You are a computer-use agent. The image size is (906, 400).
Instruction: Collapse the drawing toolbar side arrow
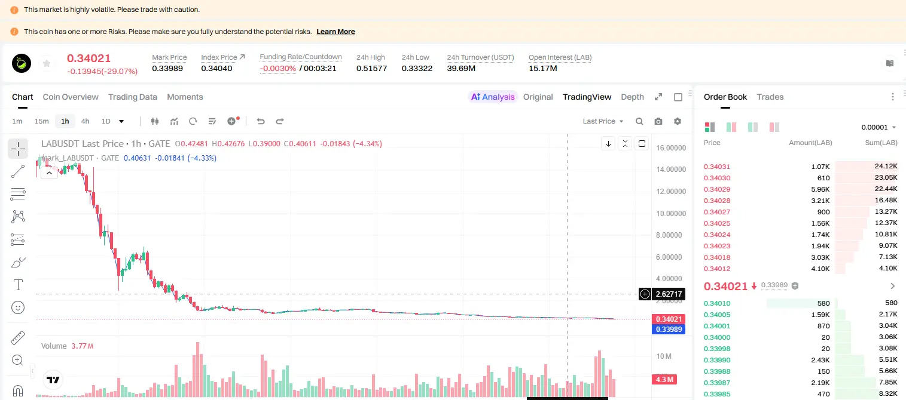point(32,370)
